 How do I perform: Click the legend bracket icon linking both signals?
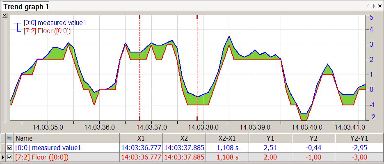(18, 27)
